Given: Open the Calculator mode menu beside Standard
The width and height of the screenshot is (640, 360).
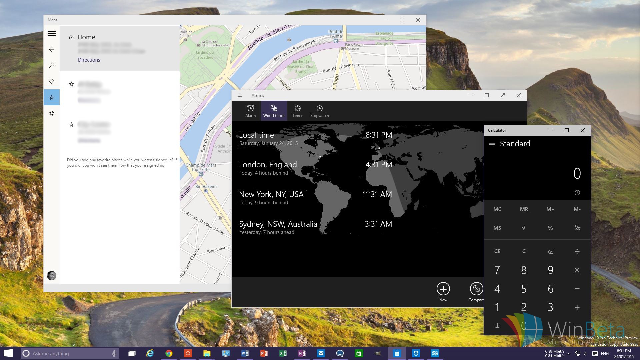Looking at the screenshot, I should point(492,144).
